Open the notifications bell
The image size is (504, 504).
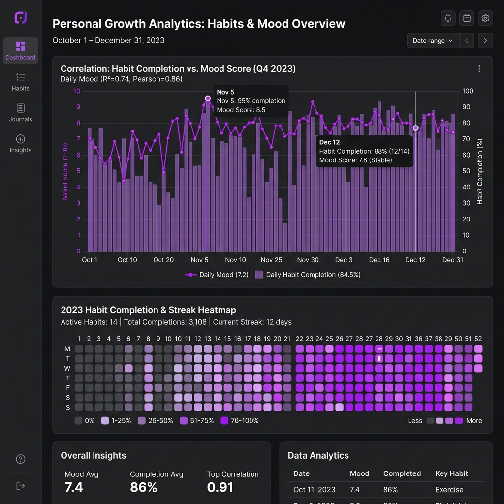pos(448,18)
